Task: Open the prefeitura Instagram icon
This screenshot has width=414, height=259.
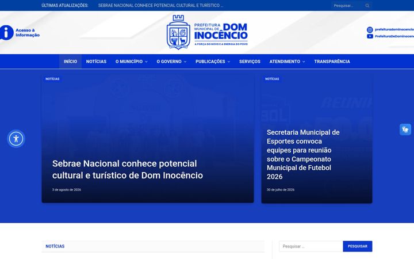Action: (x=370, y=29)
